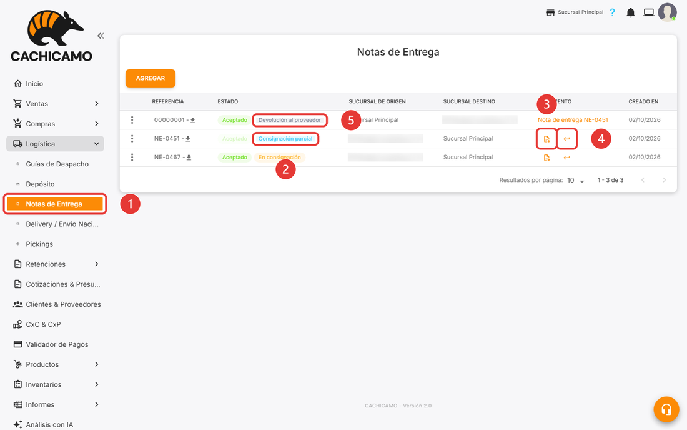
Task: Download delivery note NE-0467
Action: 189,157
